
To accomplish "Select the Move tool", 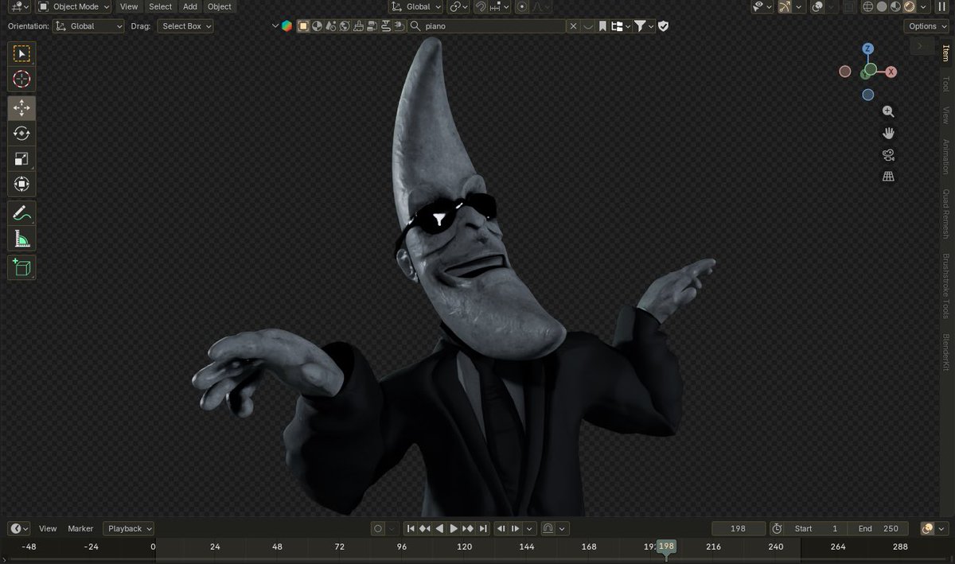I will [21, 107].
